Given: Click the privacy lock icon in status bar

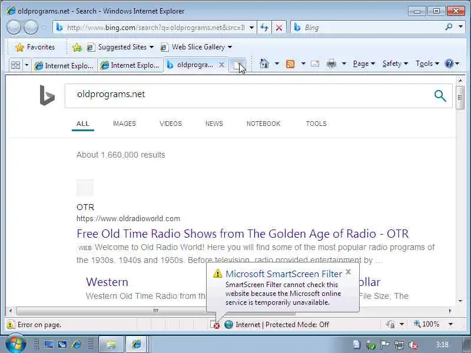Looking at the screenshot, I should pos(390,325).
